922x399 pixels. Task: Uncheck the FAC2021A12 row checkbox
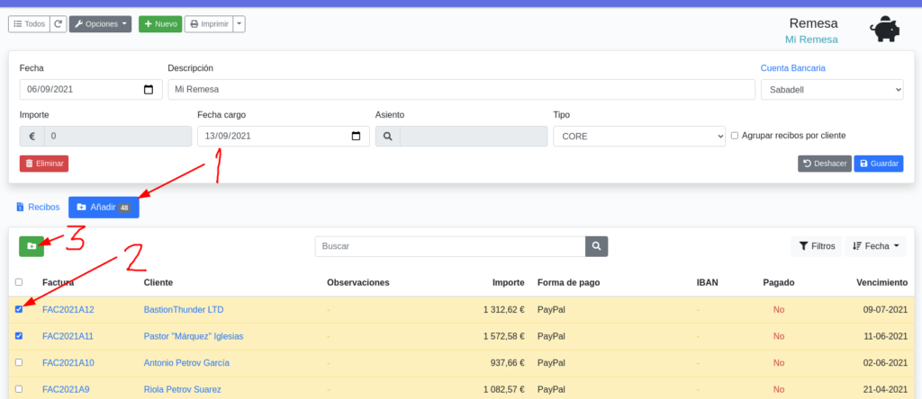click(19, 309)
